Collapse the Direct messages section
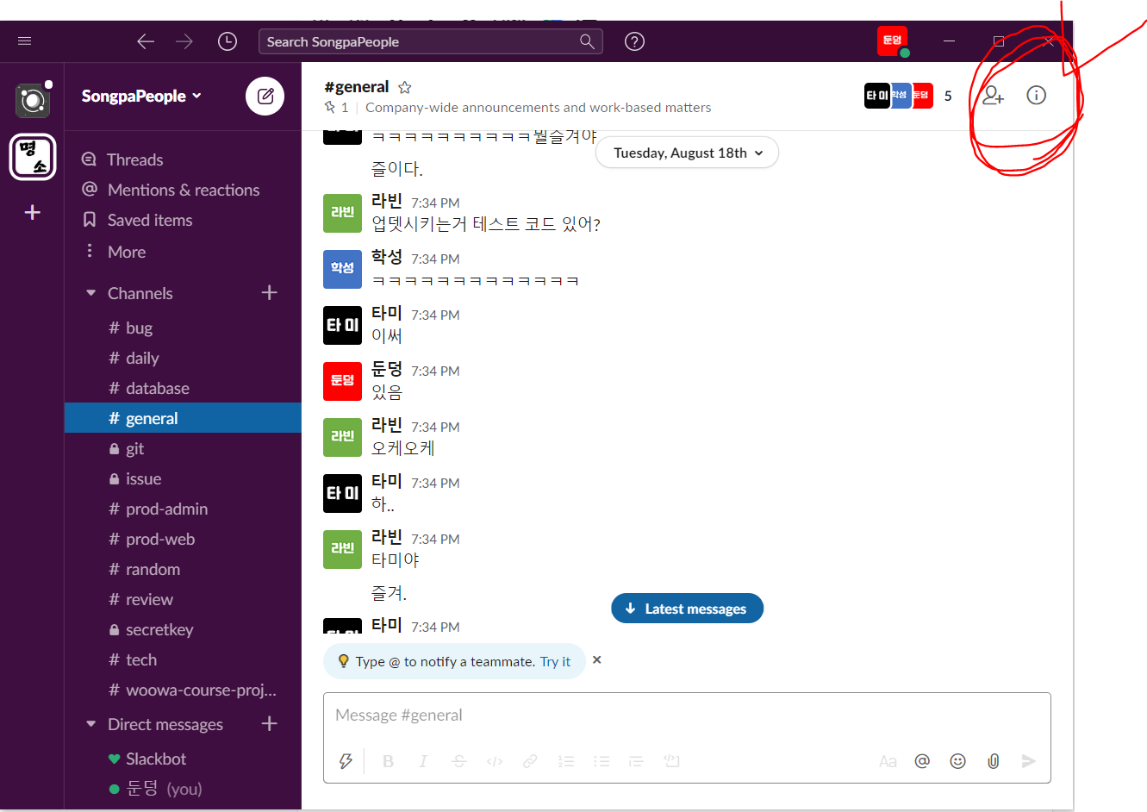The height and width of the screenshot is (812, 1147). tap(90, 724)
